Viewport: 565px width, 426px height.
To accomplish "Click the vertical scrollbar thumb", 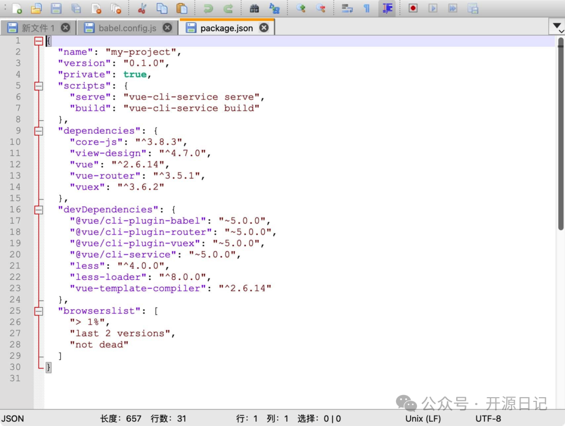I will click(x=561, y=134).
